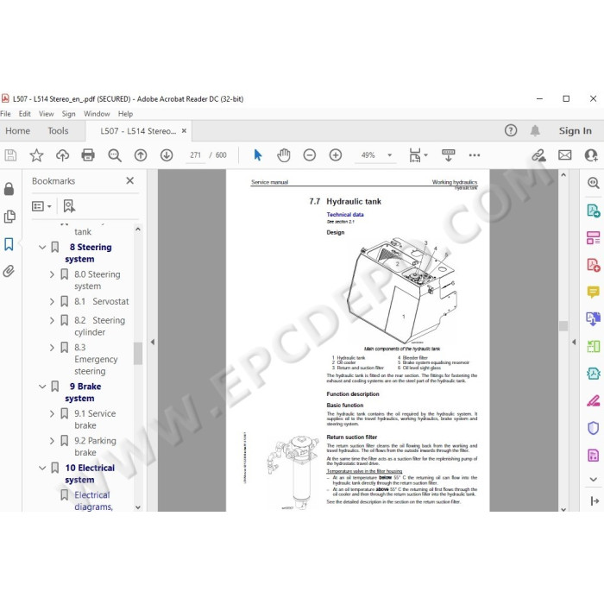The image size is (604, 604).
Task: Open zoom level dropdown arrow
Action: coord(389,155)
